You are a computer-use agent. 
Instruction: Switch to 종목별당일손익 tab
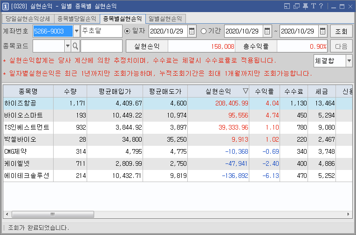77,19
